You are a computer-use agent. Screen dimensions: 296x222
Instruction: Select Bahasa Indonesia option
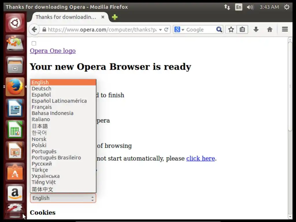pos(63,113)
